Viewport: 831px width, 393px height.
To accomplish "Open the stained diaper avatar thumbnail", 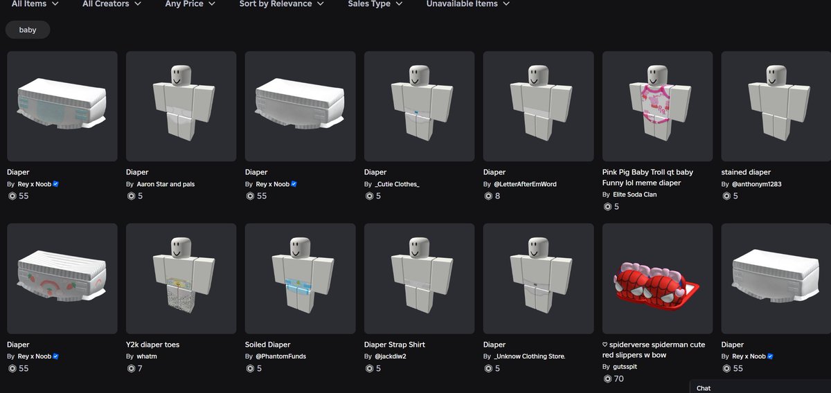I will [776, 106].
